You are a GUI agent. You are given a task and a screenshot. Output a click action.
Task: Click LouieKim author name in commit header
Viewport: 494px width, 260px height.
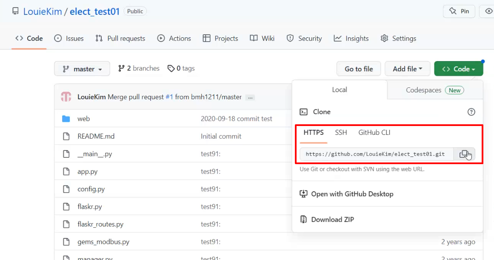[91, 97]
